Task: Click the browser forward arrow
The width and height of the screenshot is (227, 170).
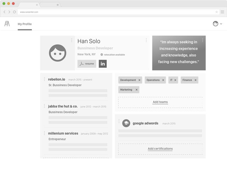Action: (9, 12)
